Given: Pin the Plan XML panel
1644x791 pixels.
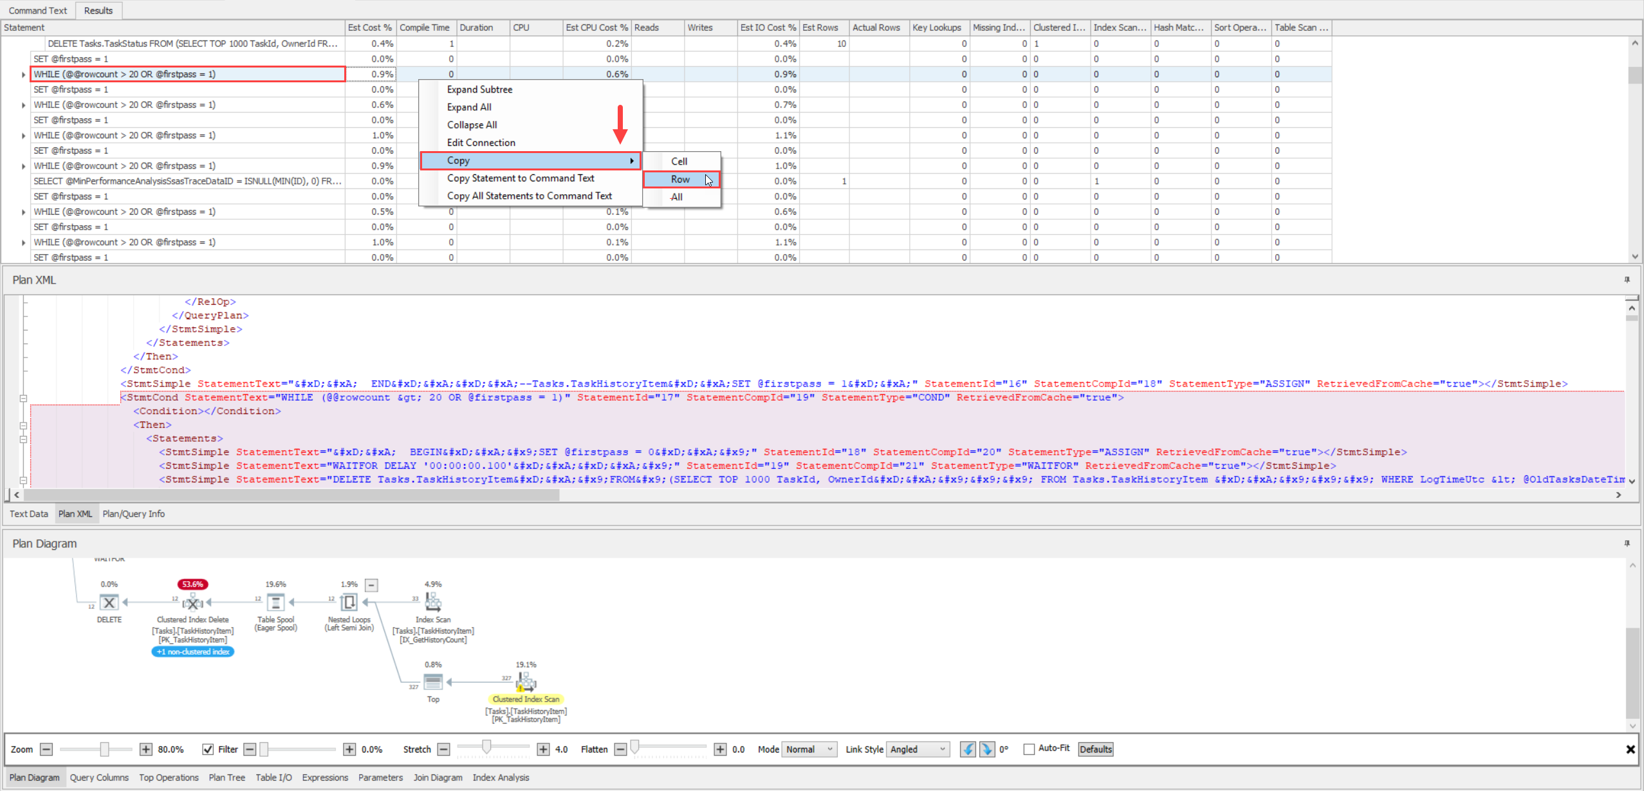Looking at the screenshot, I should (1627, 280).
